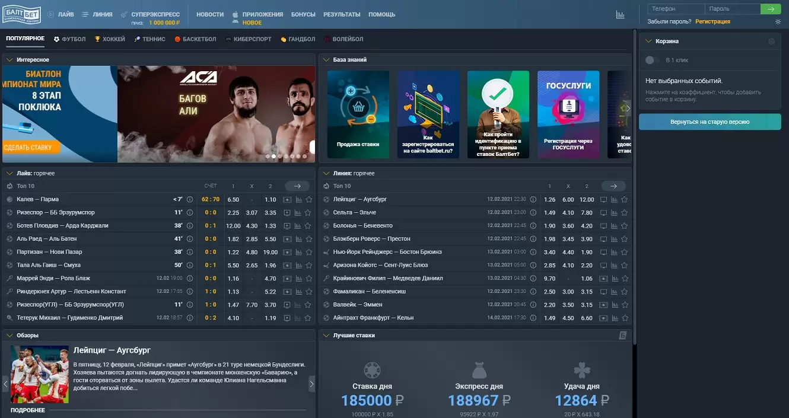
Task: Collapse the Интересное panel
Action: (9, 60)
